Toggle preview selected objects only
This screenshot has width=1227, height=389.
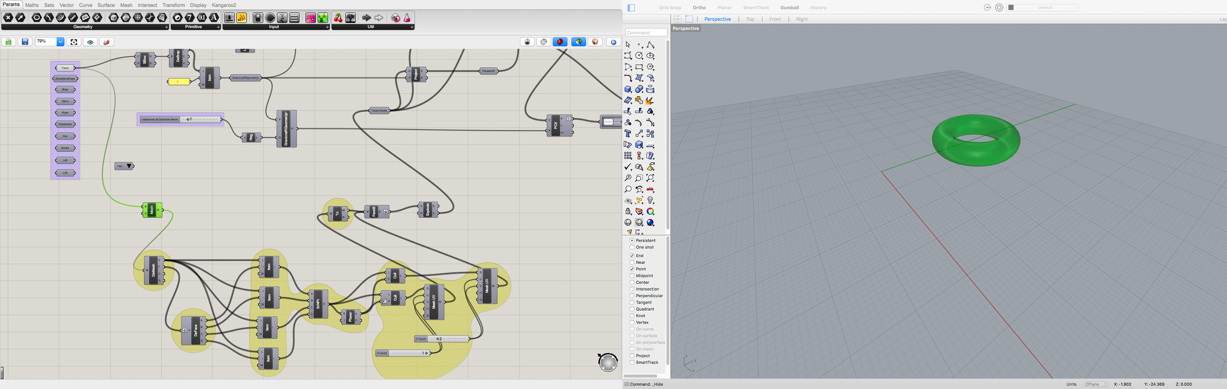(x=579, y=42)
